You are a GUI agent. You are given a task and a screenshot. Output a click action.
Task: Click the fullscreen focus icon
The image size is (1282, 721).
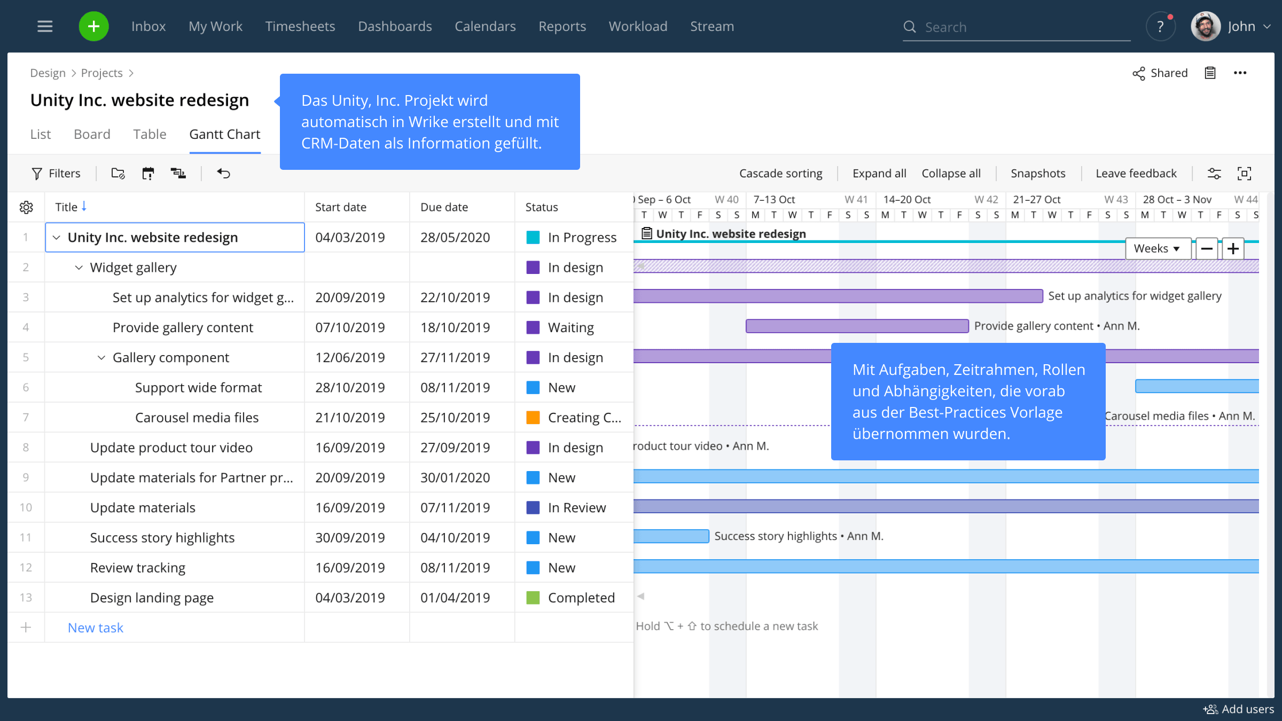click(x=1244, y=173)
